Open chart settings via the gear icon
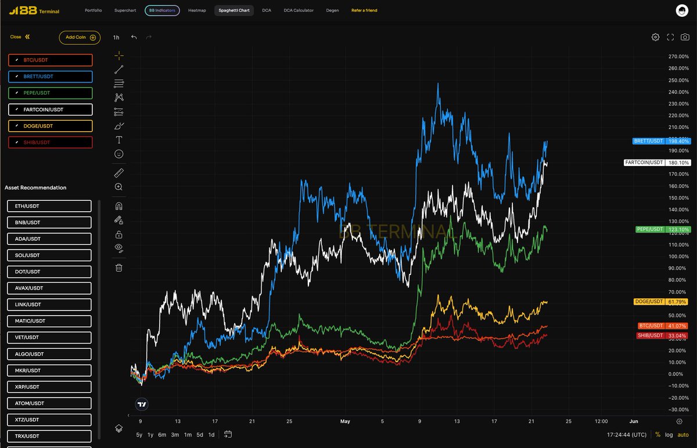697x448 pixels. click(655, 37)
